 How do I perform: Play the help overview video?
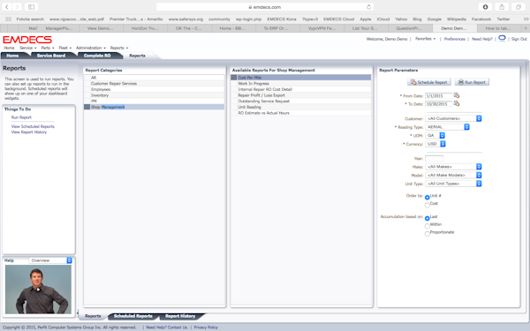[38, 290]
